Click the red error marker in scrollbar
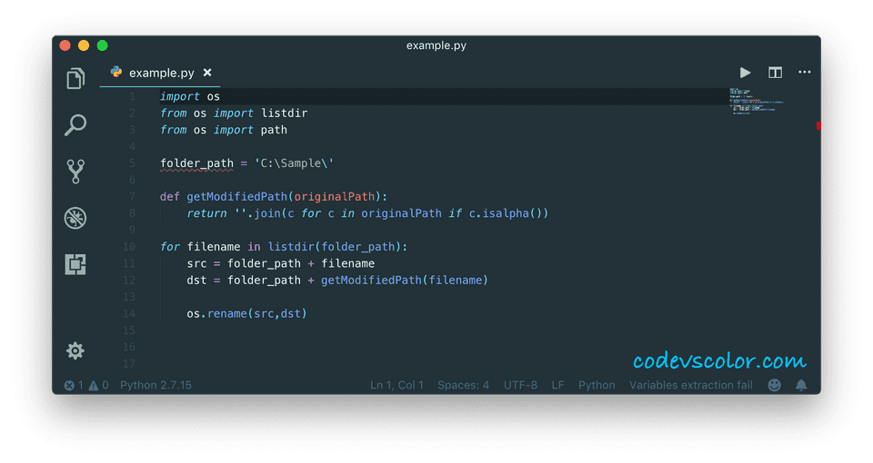 [818, 126]
